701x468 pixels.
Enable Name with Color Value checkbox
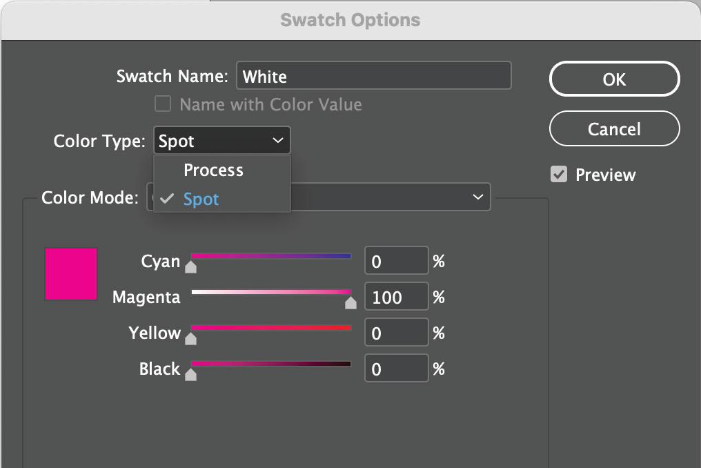(163, 104)
